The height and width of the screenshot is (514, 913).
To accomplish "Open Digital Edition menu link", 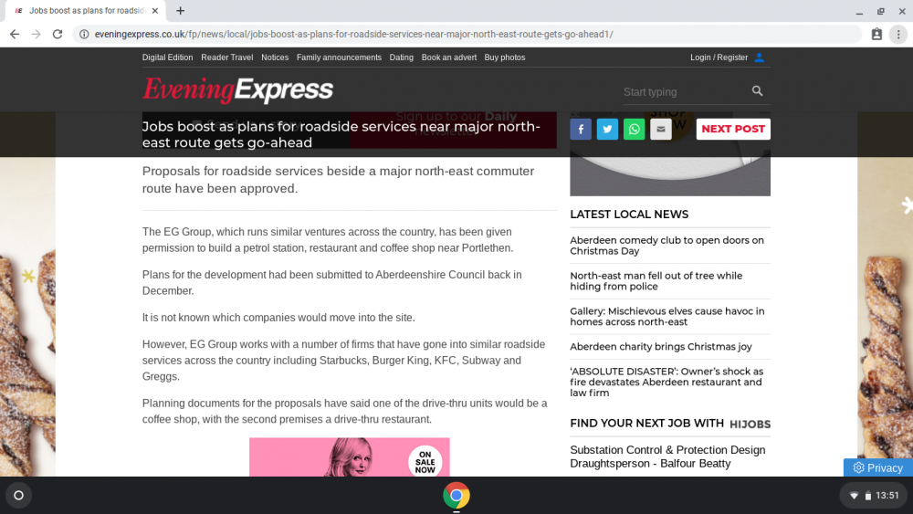I will (167, 58).
